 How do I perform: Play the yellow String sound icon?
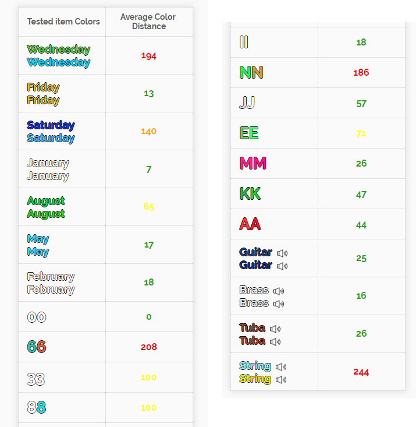(281, 380)
